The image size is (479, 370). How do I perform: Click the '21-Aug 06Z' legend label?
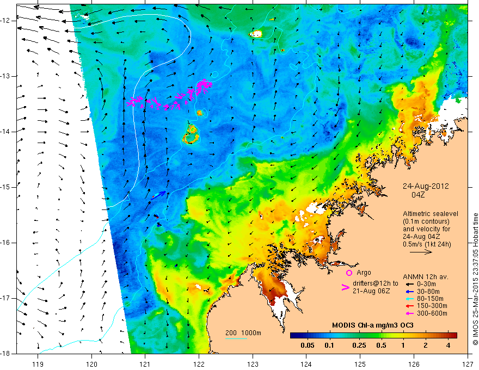(371, 291)
